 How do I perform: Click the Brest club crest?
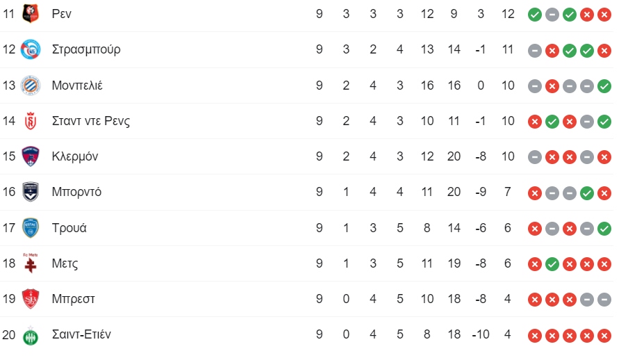coord(31,299)
